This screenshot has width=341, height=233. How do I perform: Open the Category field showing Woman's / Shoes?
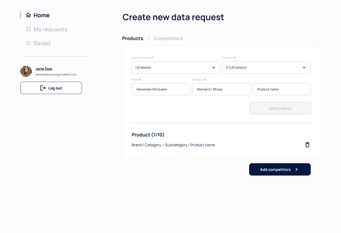[x=221, y=89]
